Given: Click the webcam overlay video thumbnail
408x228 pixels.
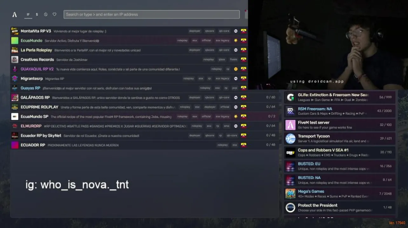Looking at the screenshot, I should point(328,45).
